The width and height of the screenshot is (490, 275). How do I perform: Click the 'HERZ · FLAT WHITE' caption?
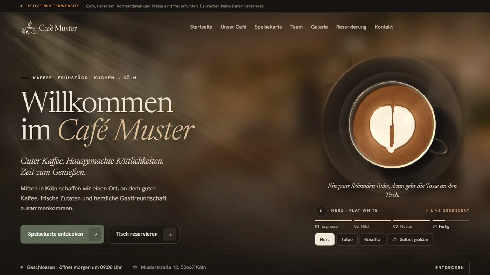tap(355, 211)
